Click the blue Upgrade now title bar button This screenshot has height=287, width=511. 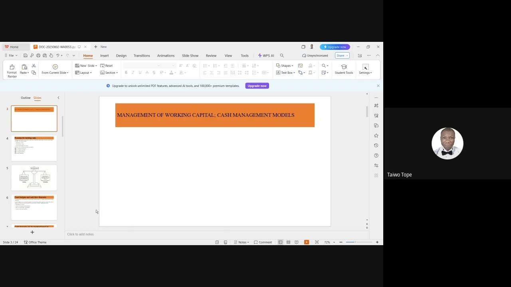coord(335,47)
